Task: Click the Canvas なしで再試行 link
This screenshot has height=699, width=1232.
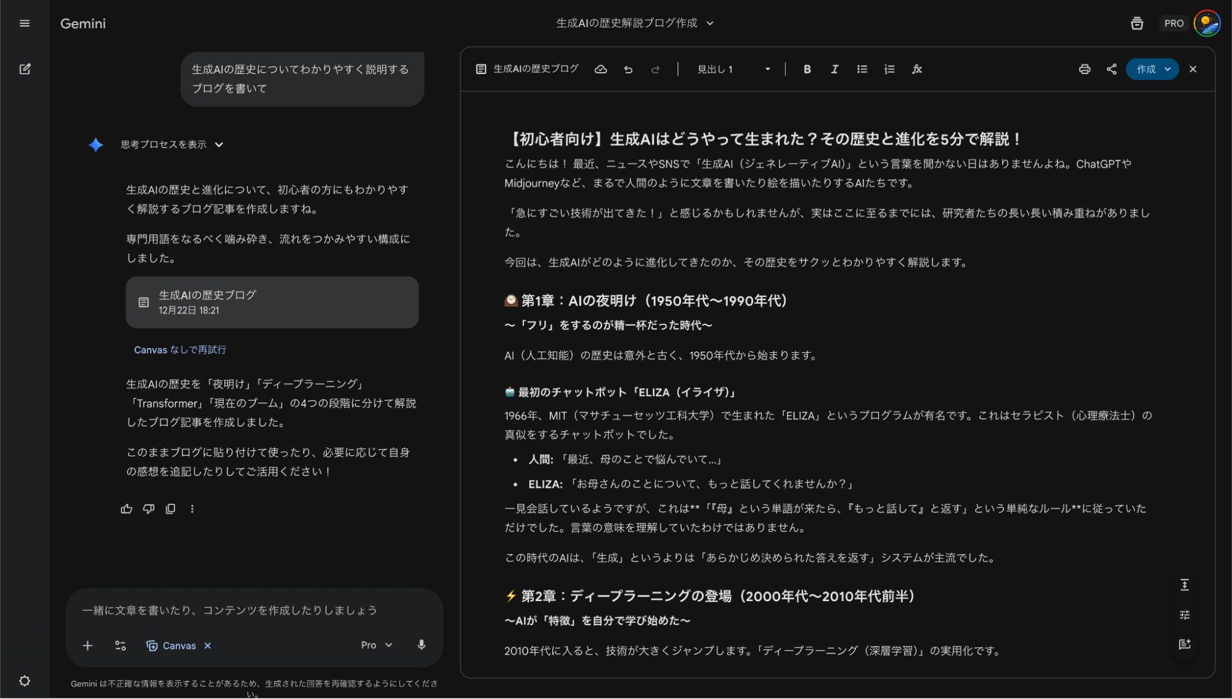Action: [180, 349]
